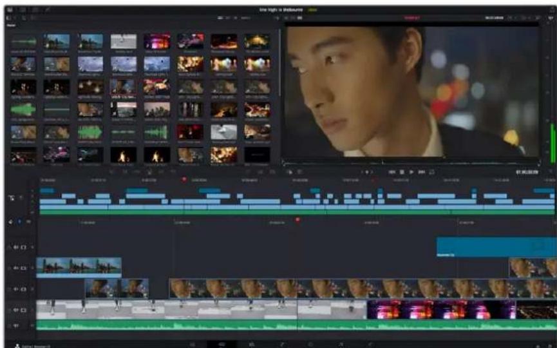Stop viewer playback
The width and height of the screenshot is (557, 348).
coord(402,172)
